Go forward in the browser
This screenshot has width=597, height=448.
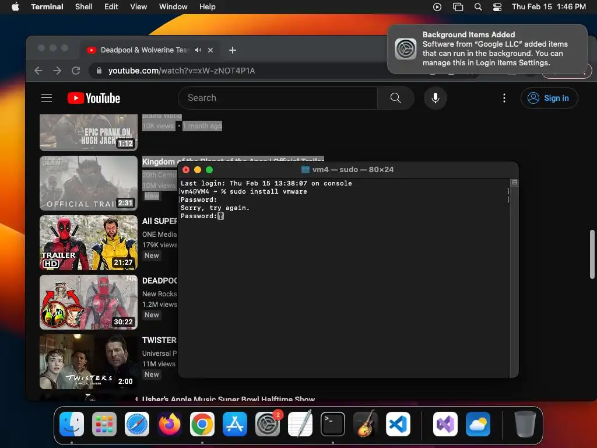tap(57, 71)
